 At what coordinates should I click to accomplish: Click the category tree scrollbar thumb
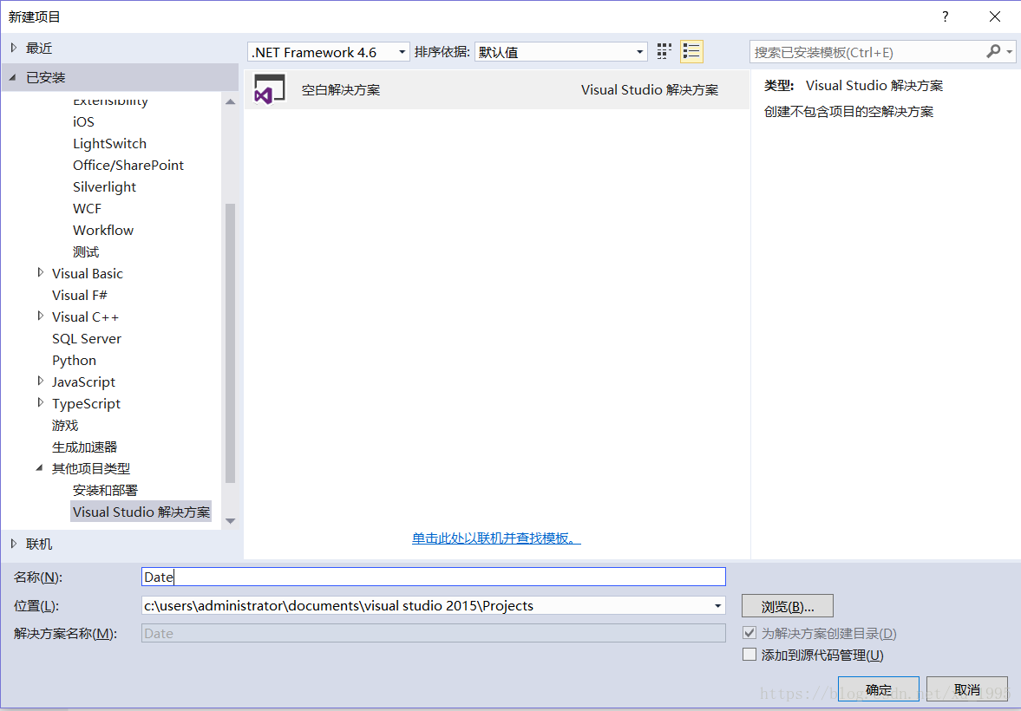point(230,343)
